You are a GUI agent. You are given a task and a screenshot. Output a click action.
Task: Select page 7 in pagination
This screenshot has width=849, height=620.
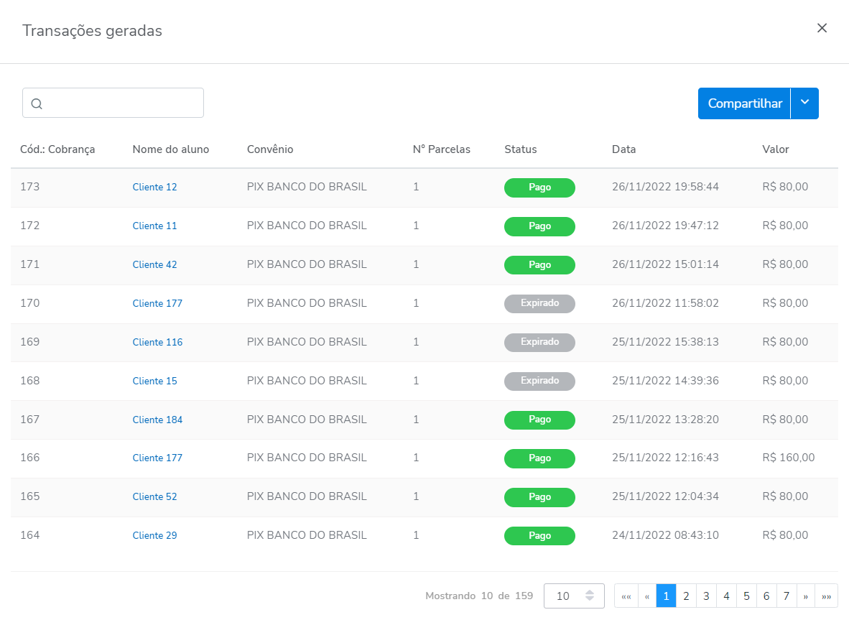click(787, 596)
